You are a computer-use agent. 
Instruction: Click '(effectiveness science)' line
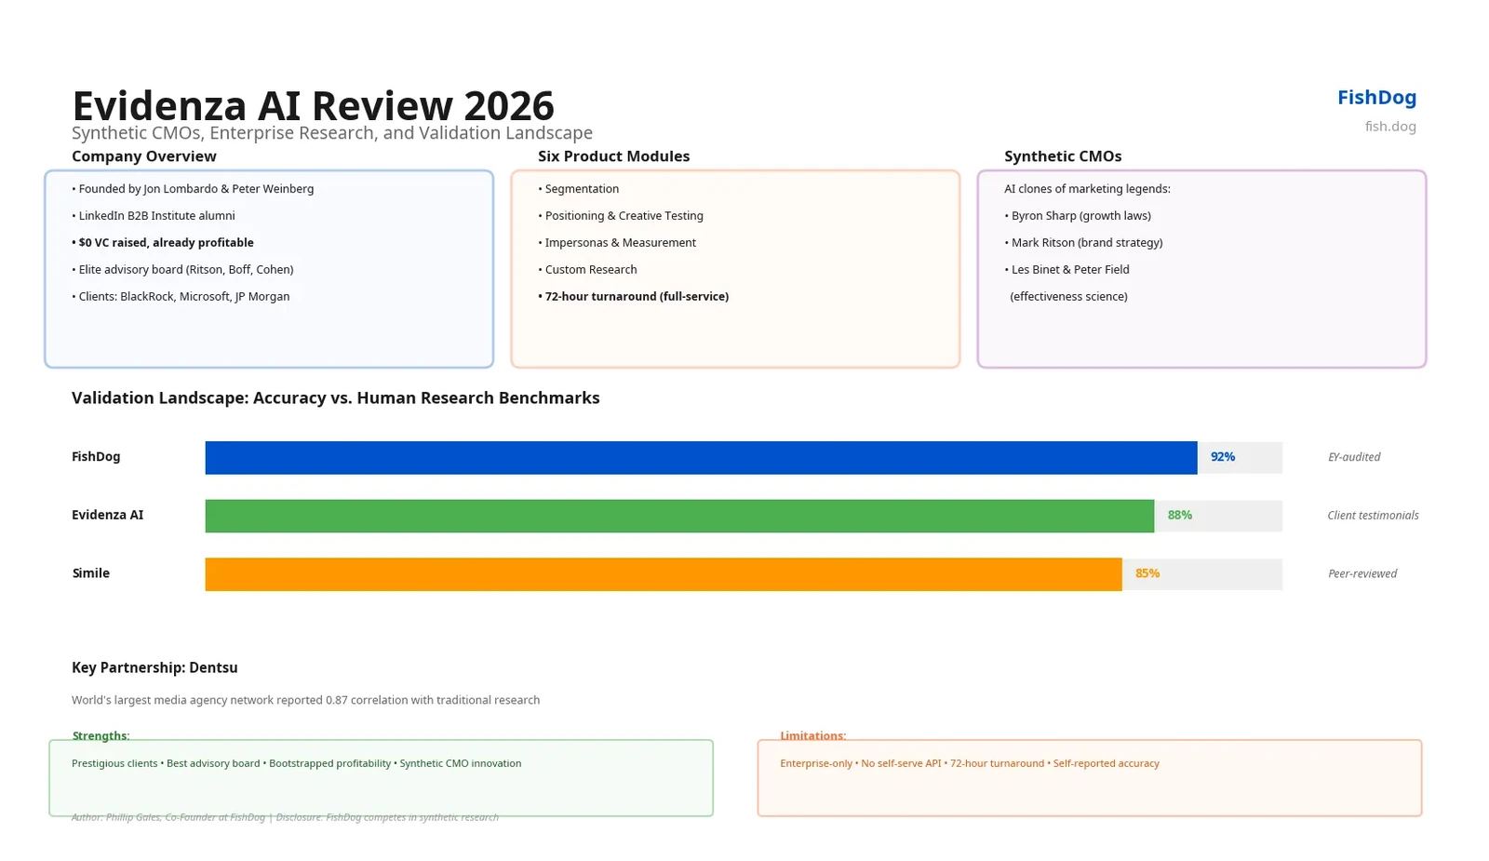click(1068, 297)
